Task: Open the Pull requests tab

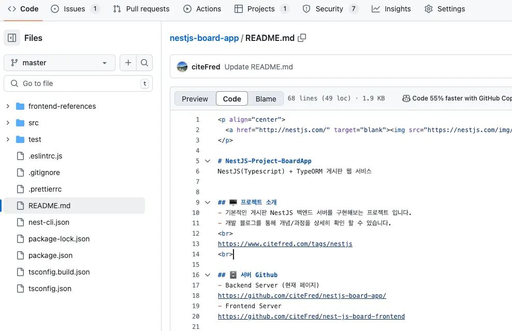Action: coord(141,9)
